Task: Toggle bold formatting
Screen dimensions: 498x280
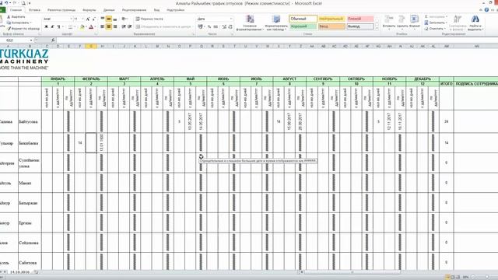Action: (x=47, y=27)
